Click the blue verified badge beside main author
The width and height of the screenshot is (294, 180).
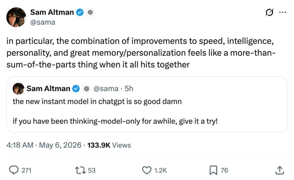pyautogui.click(x=80, y=12)
